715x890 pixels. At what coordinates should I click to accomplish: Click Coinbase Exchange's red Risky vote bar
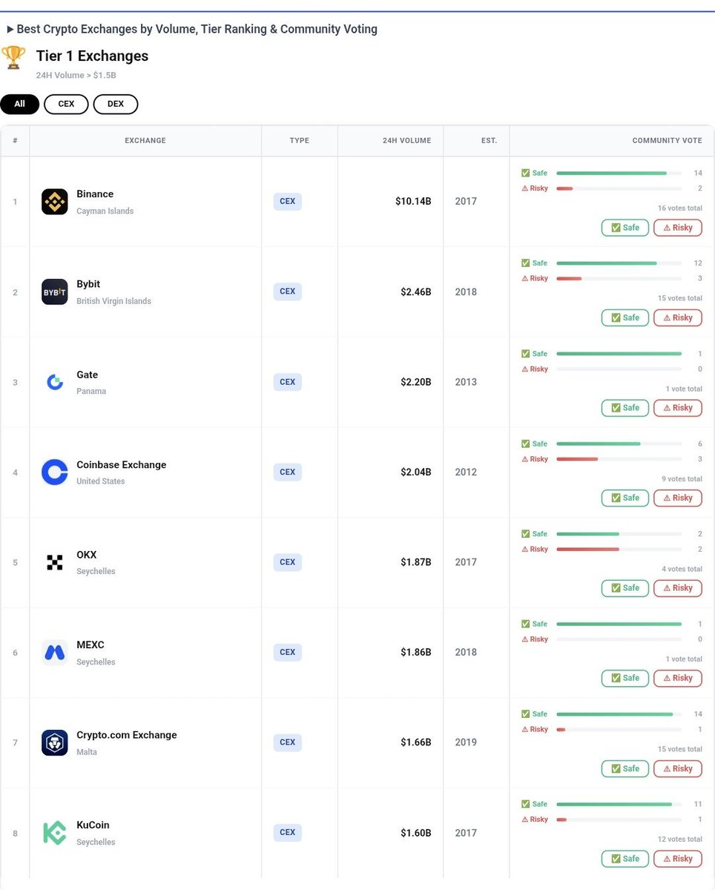pyautogui.click(x=577, y=459)
